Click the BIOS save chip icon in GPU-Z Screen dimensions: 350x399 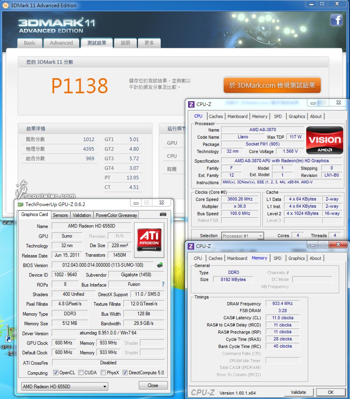coord(160,265)
